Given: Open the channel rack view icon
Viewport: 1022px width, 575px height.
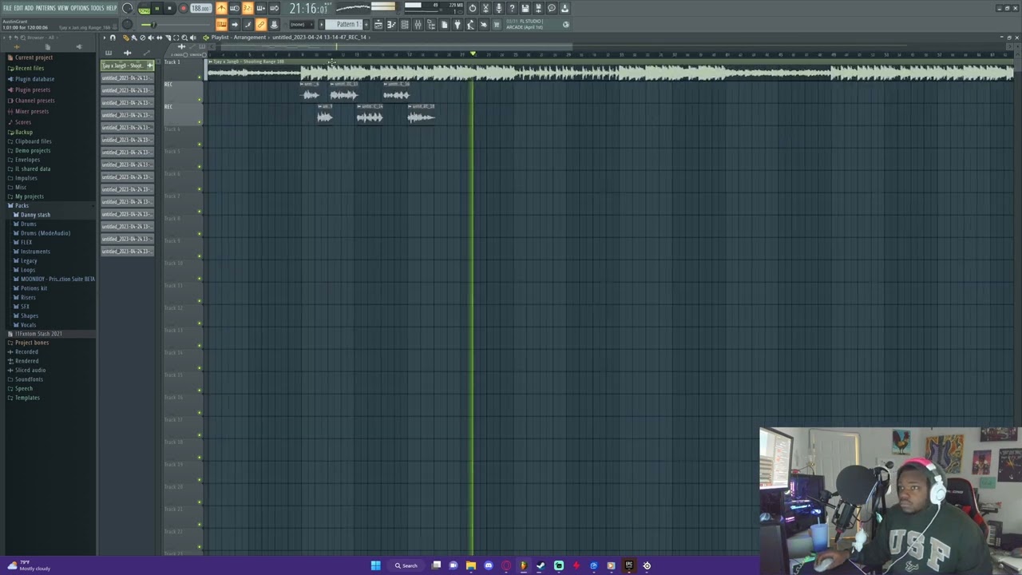Looking at the screenshot, I should (405, 25).
